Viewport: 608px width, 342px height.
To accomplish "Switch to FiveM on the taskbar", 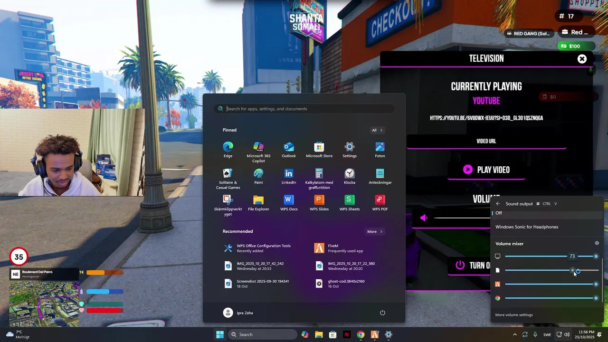I will tap(375, 334).
